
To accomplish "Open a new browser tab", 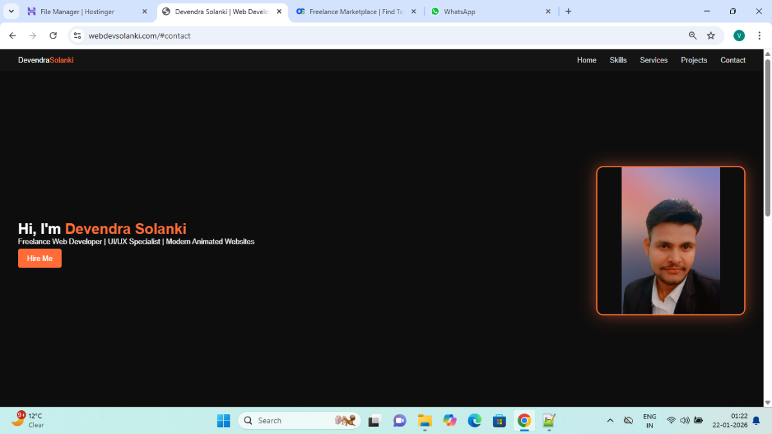I will point(568,12).
